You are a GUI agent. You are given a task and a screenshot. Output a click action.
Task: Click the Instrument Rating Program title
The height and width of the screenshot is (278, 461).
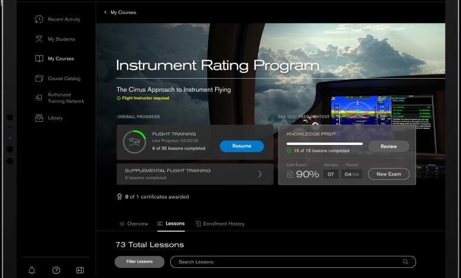(x=218, y=65)
